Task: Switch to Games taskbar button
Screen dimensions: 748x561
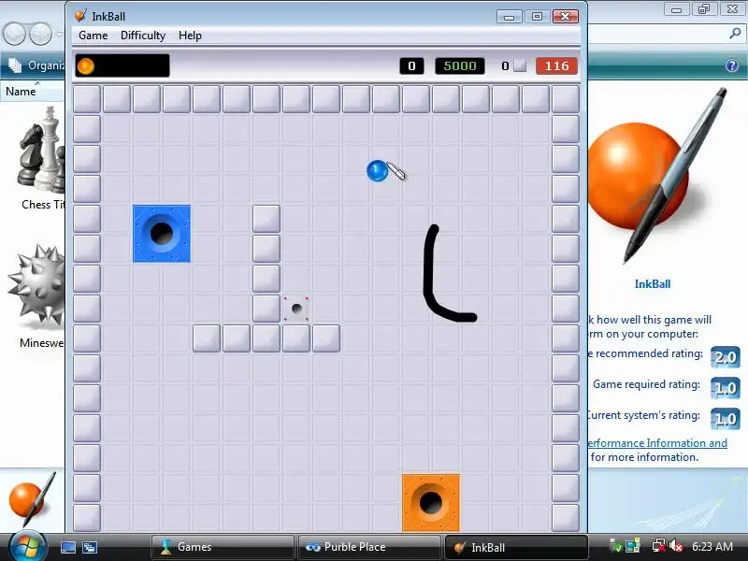Action: click(x=223, y=547)
